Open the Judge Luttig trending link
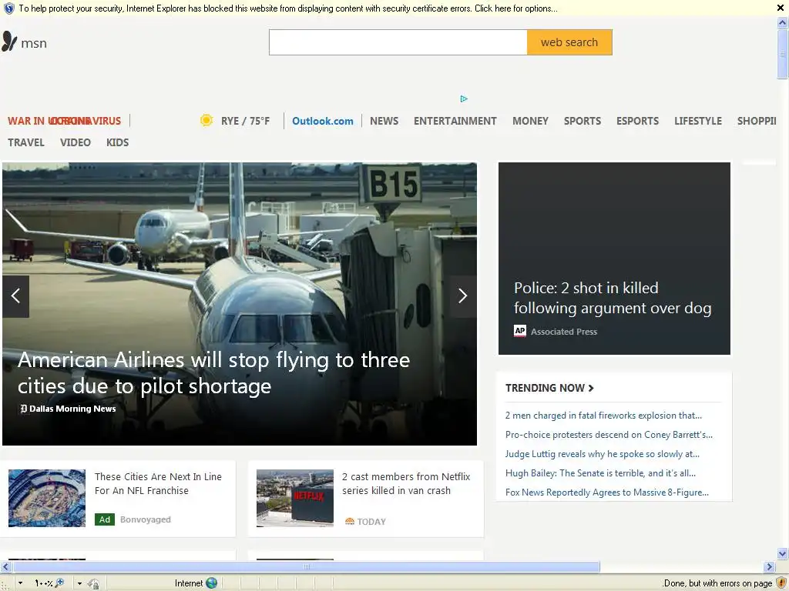Screen dimensions: 789x591 pyautogui.click(x=603, y=454)
